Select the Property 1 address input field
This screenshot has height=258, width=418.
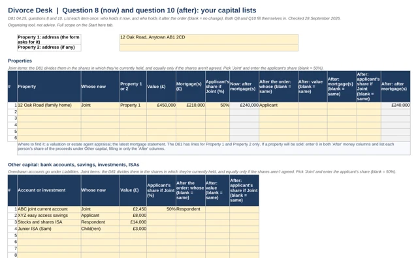[209, 39]
